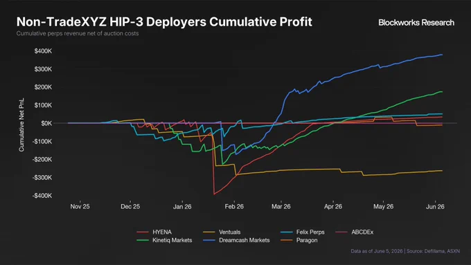Click the -$100K y-axis label
This screenshot has width=471, height=265.
pos(42,141)
